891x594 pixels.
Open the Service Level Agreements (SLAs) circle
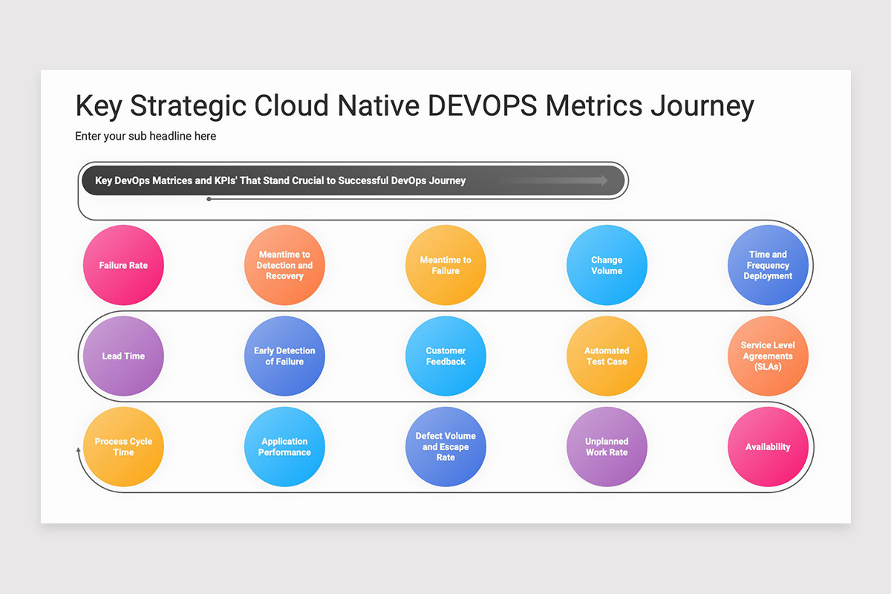click(x=768, y=356)
